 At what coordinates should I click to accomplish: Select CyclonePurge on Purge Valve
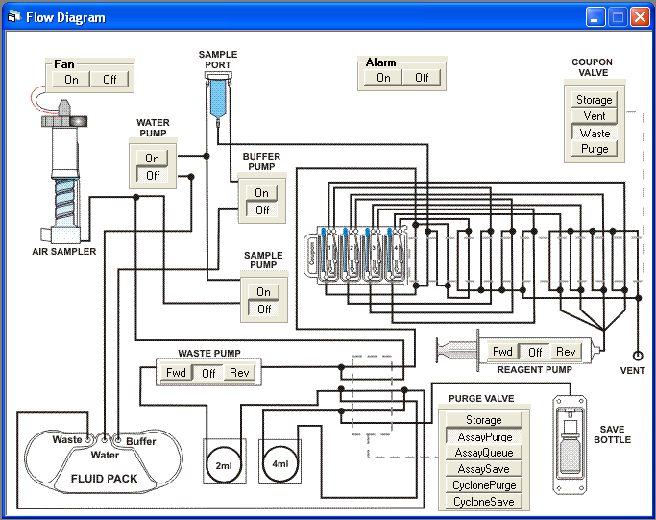(x=484, y=485)
